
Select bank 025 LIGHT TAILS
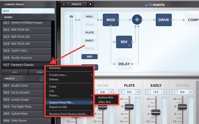tap(26, 51)
